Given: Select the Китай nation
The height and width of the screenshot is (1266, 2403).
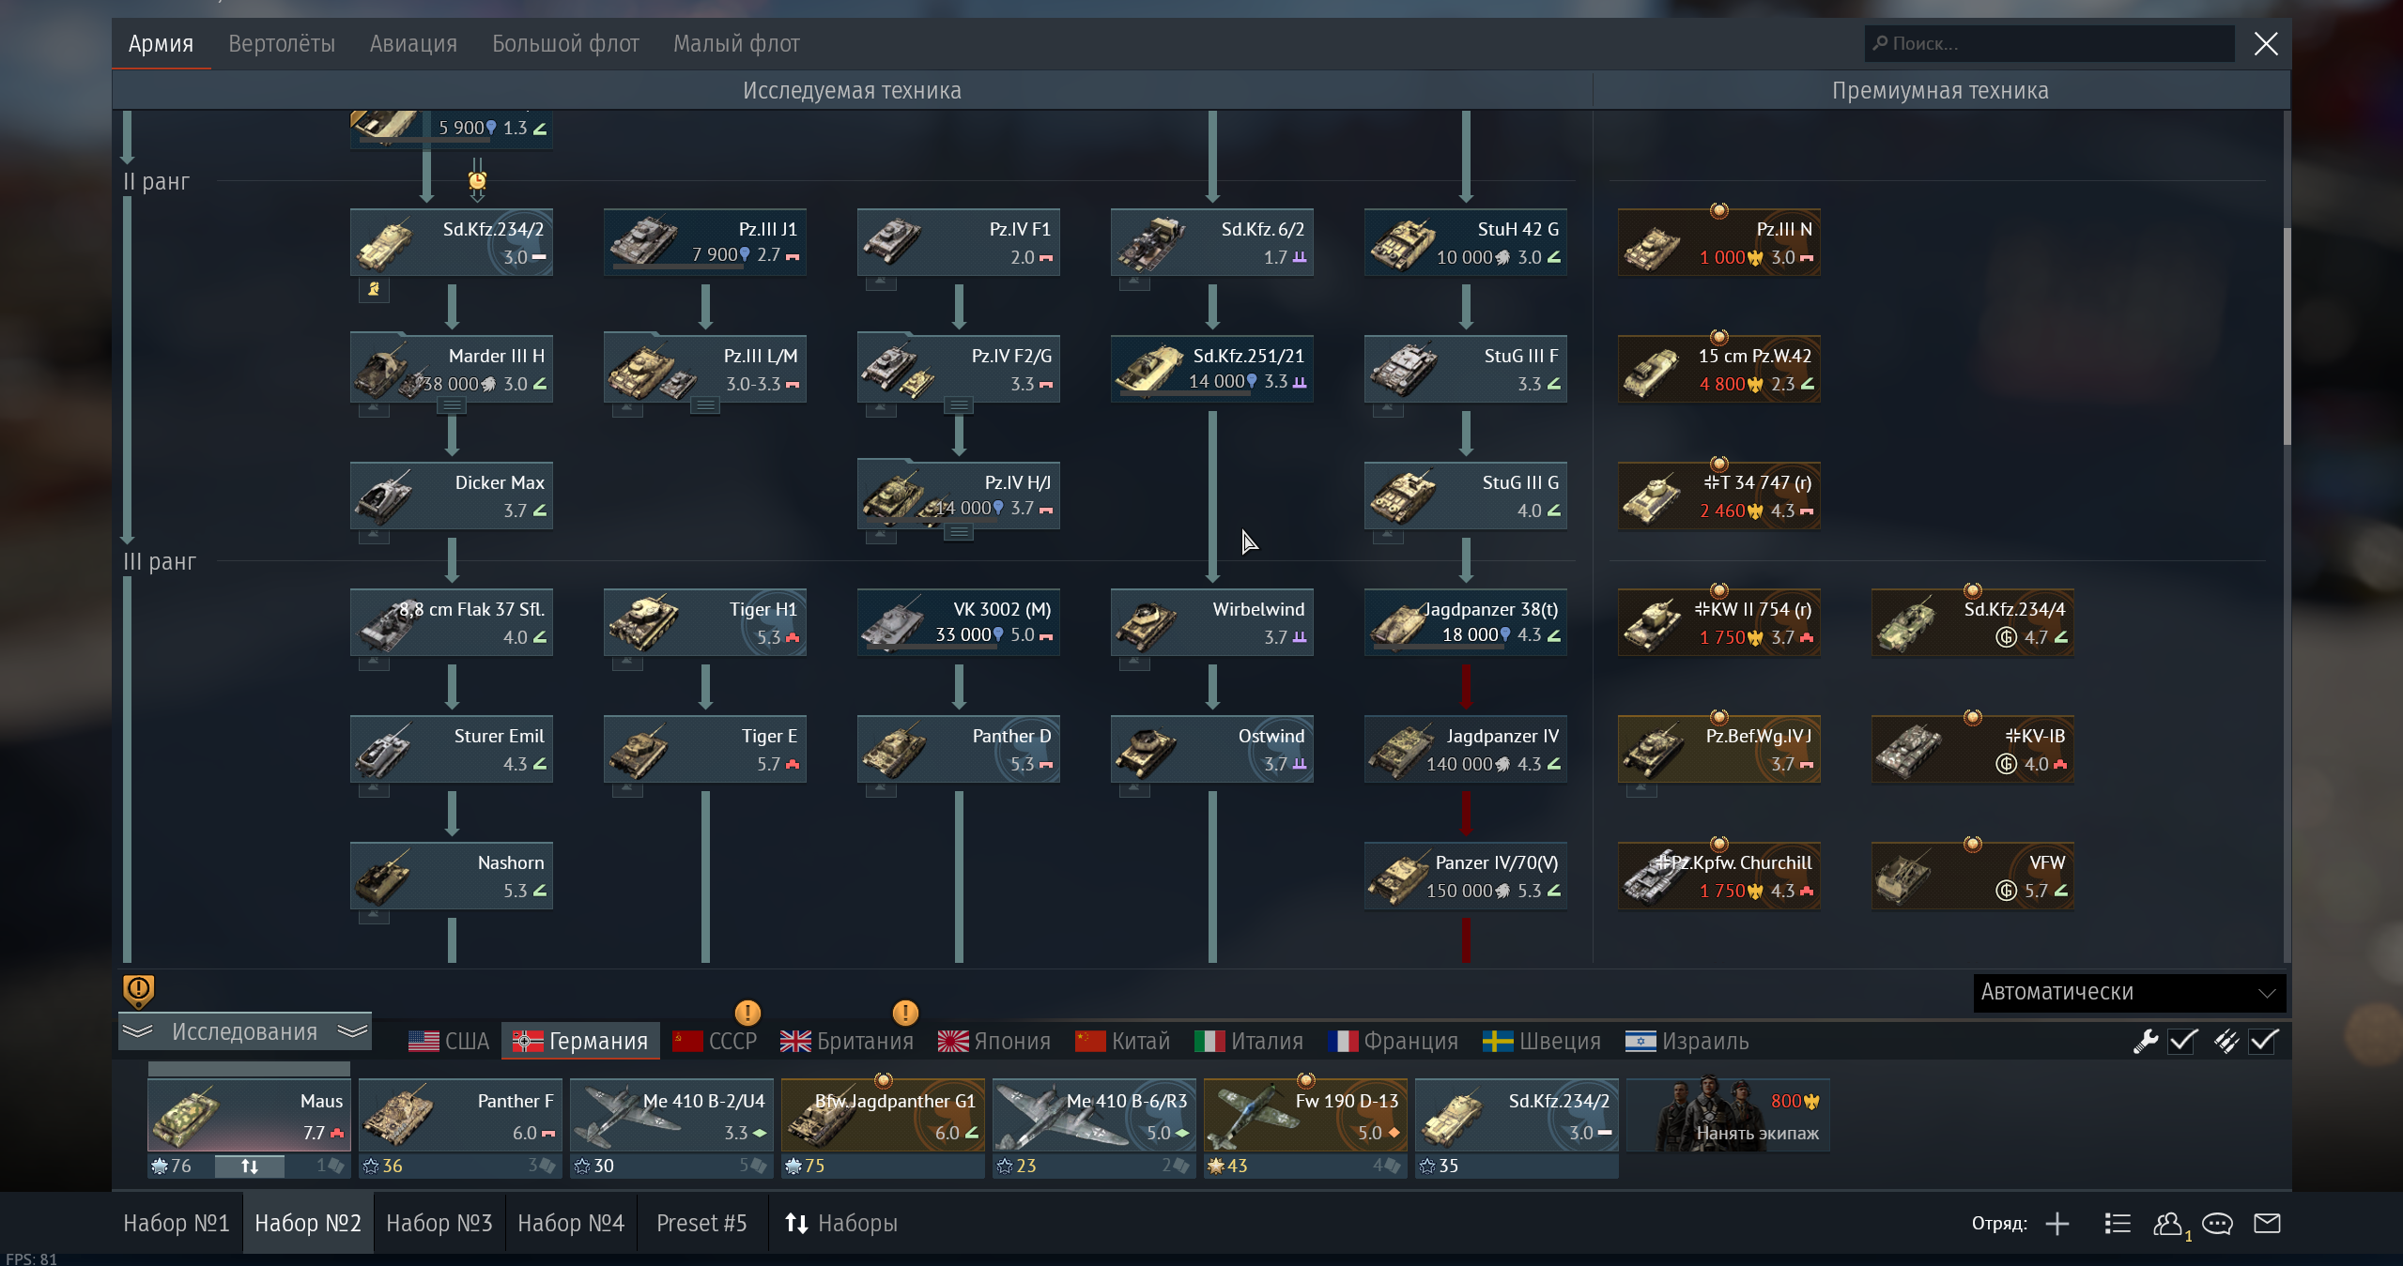Looking at the screenshot, I should (1123, 1041).
